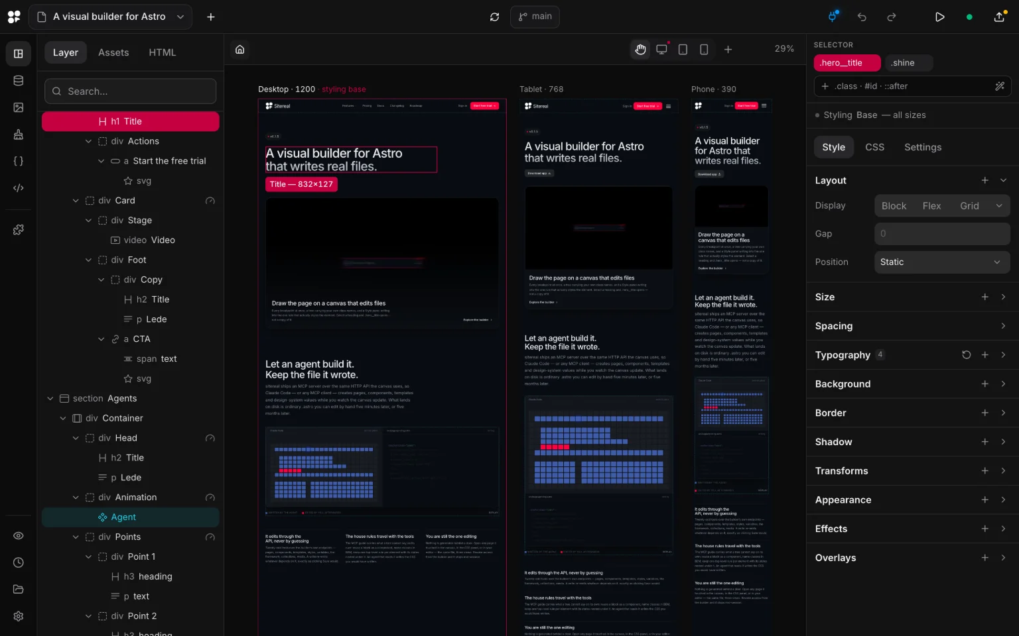Switch to the Assets tab
Screen dimensions: 1019x636
(x=113, y=52)
